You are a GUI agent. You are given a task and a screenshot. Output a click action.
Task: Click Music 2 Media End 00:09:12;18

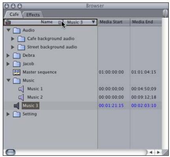pyautogui.click(x=144, y=97)
